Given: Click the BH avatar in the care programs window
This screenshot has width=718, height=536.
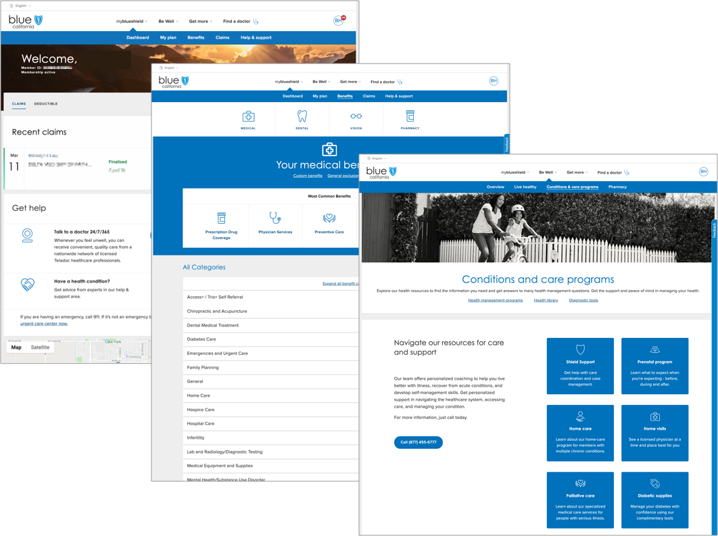Looking at the screenshot, I should [x=703, y=172].
